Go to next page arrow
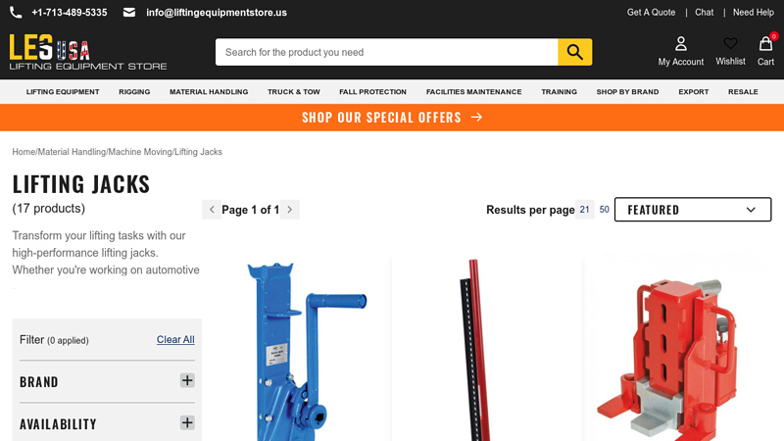Screen dimensions: 784x441 [289, 210]
